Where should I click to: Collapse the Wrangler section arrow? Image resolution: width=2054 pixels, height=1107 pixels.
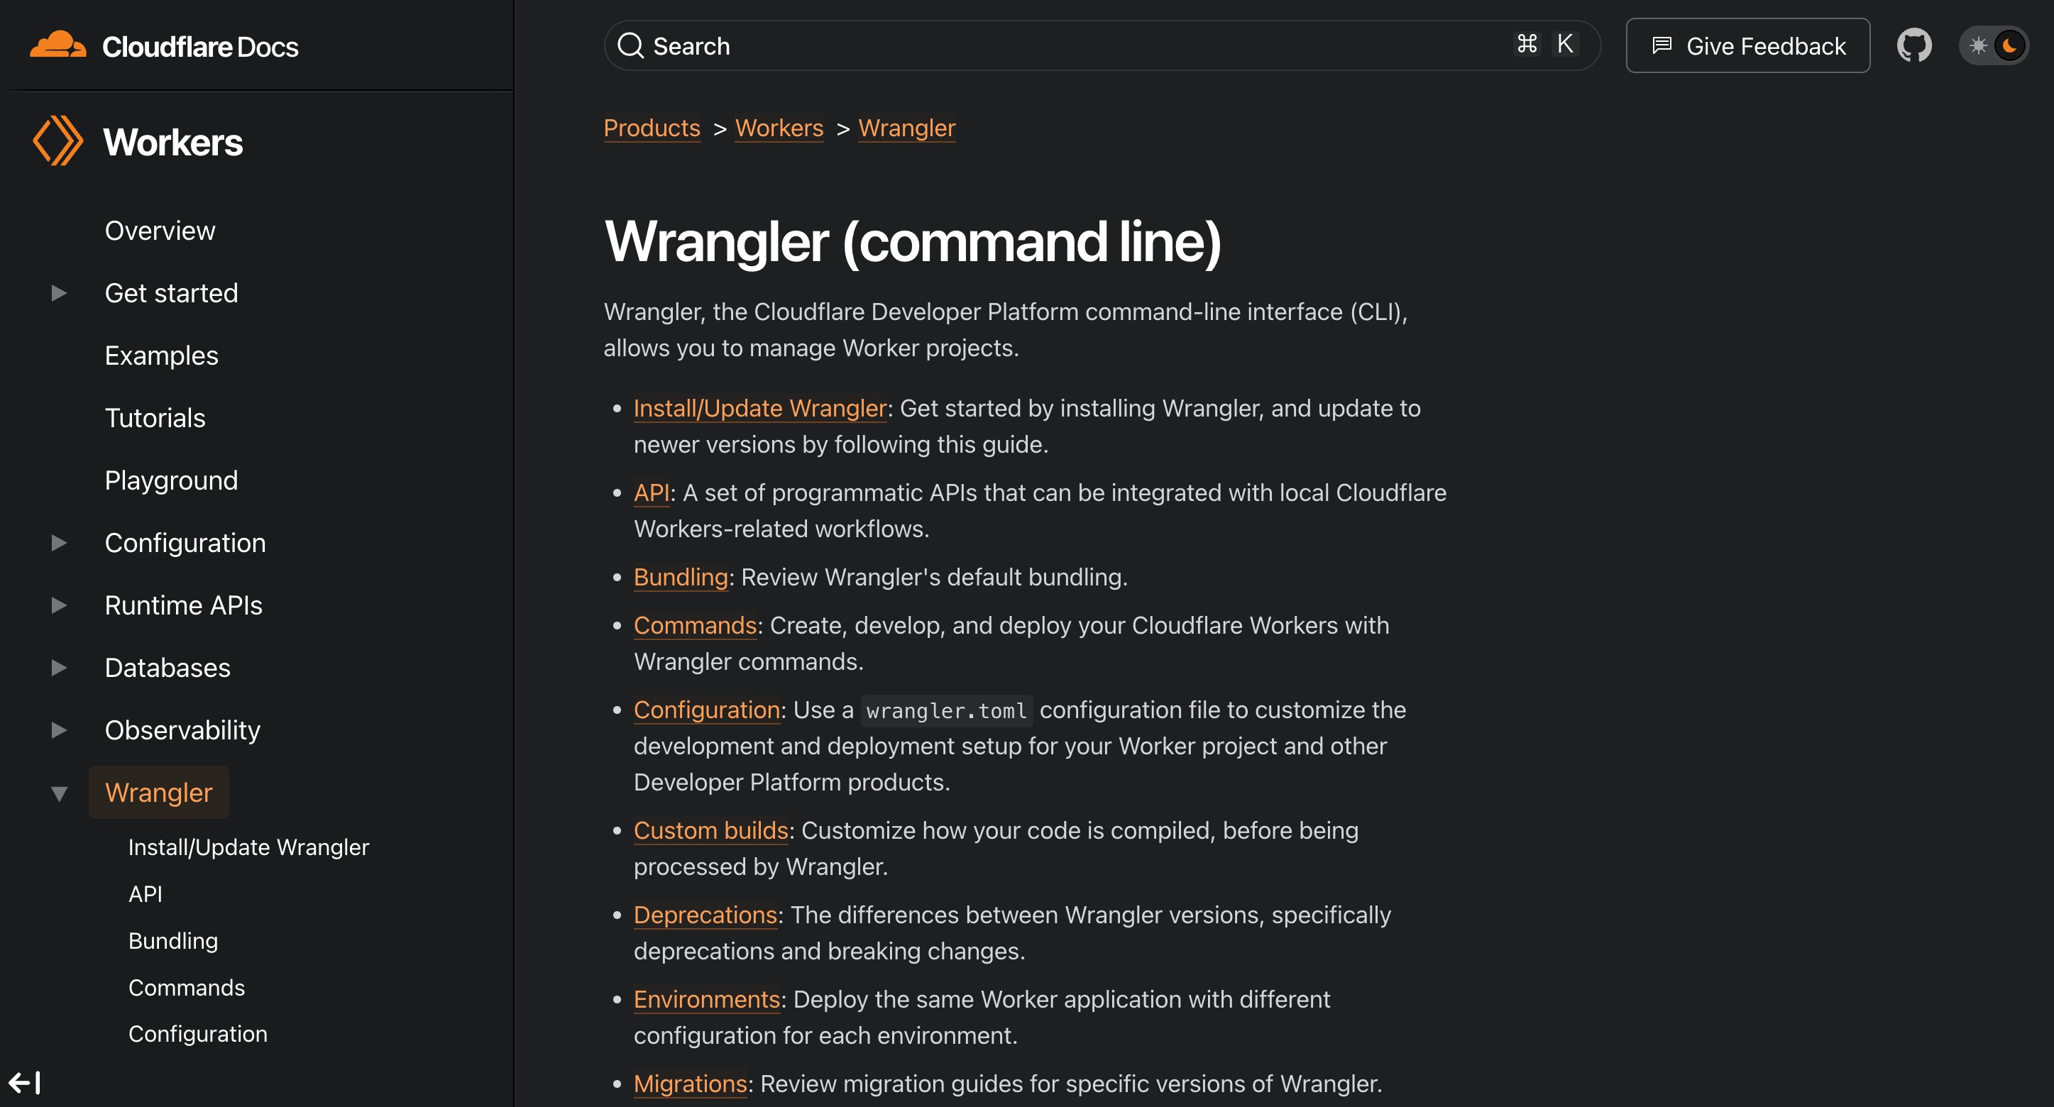point(58,793)
